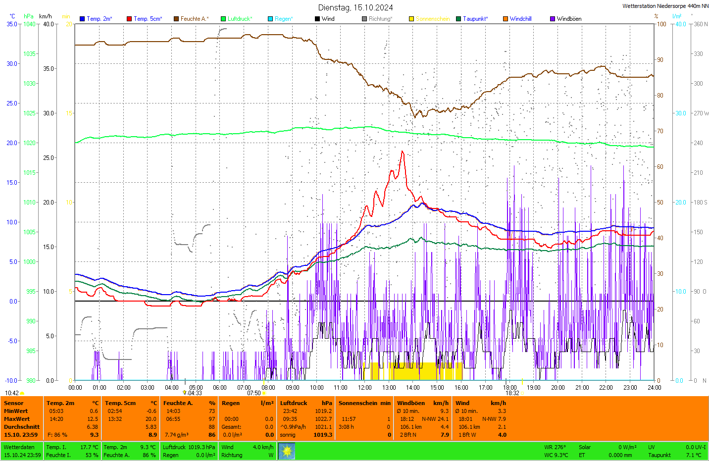
Task: Click the cyan Regen legend square
Action: pos(270,19)
